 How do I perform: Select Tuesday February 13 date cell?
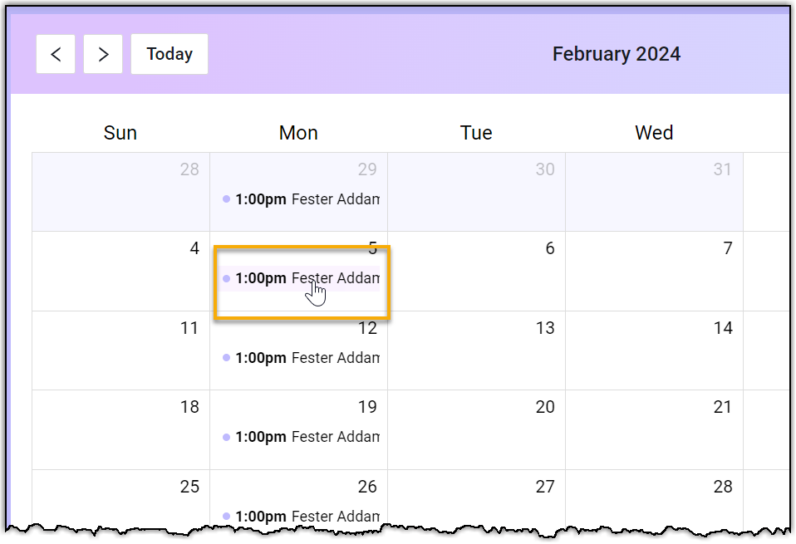(x=477, y=350)
